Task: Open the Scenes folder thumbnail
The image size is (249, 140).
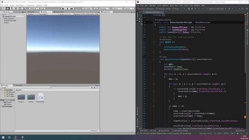Action: click(31, 97)
